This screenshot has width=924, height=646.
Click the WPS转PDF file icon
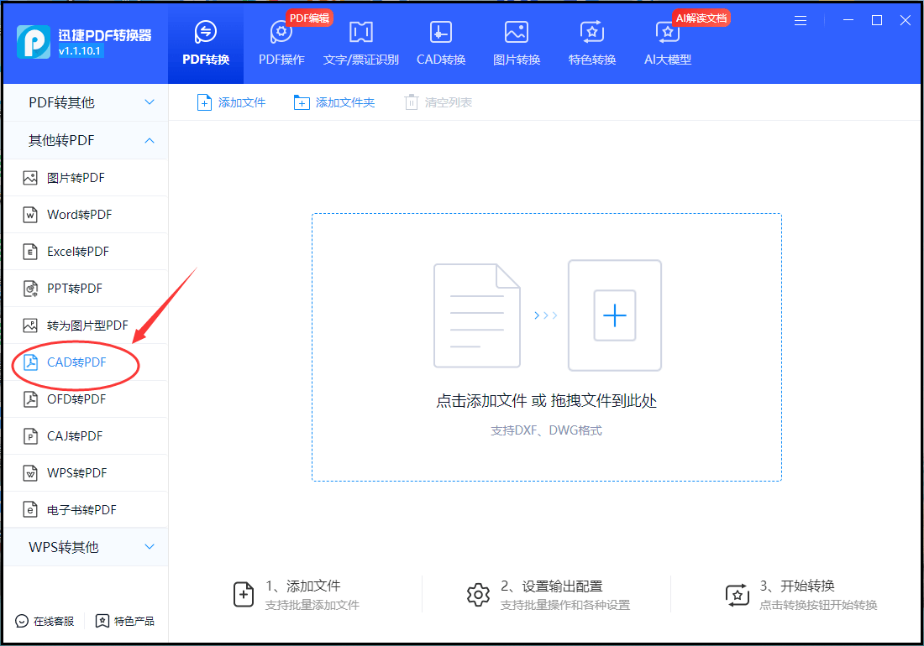click(30, 473)
